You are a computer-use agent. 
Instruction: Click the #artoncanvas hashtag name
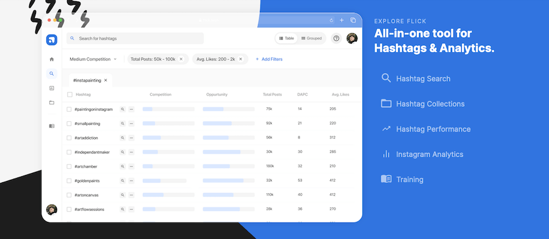pos(87,195)
